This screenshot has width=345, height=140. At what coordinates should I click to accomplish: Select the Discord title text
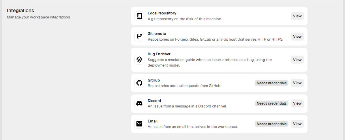[x=154, y=101]
